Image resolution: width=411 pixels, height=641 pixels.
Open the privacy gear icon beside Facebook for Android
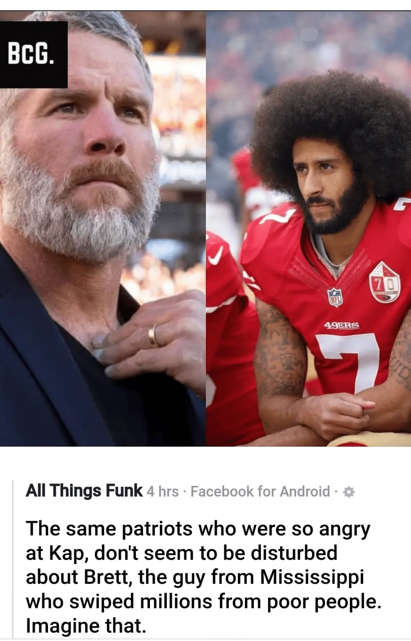(349, 492)
